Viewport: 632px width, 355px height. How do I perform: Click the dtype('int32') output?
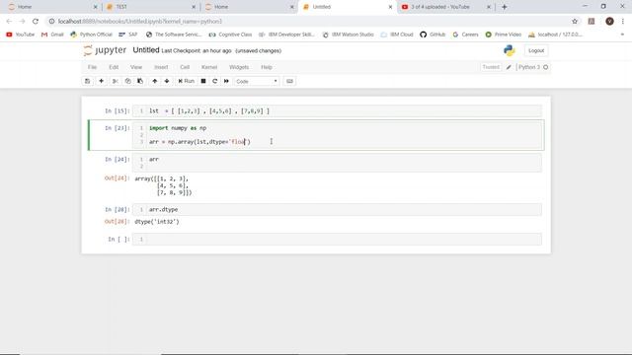tap(157, 221)
